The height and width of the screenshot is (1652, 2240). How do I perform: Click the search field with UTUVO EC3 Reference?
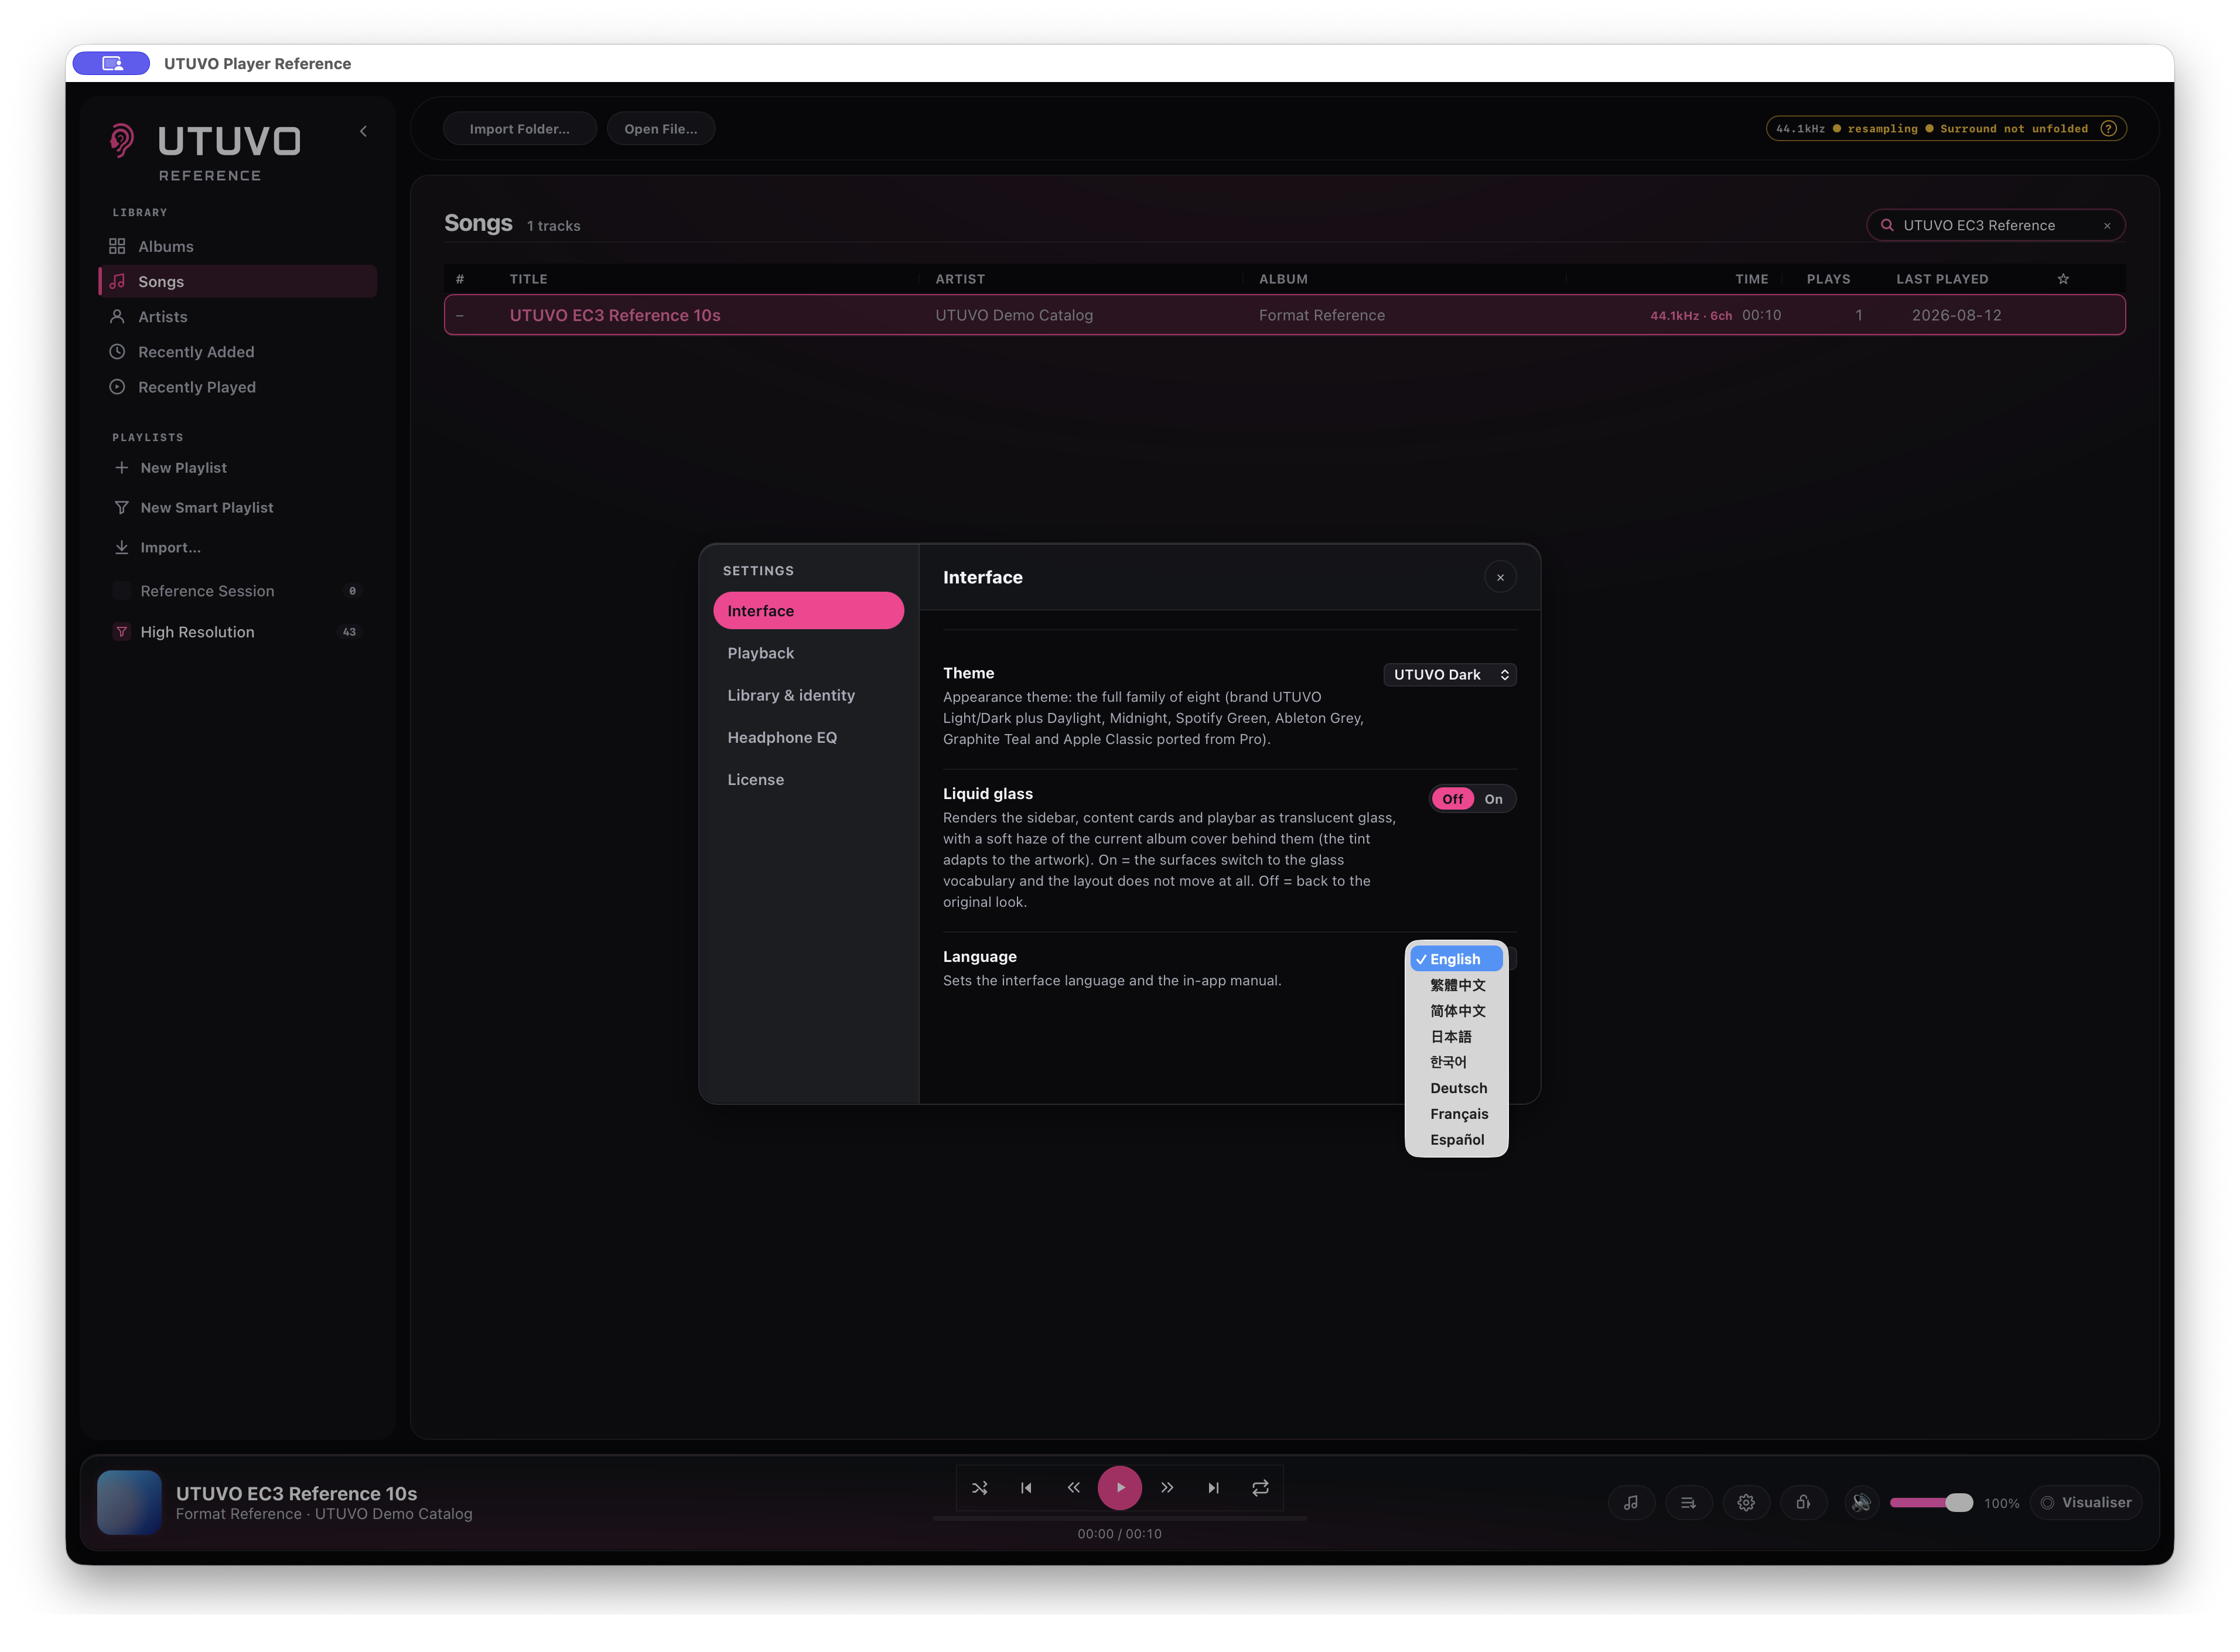pos(1996,226)
